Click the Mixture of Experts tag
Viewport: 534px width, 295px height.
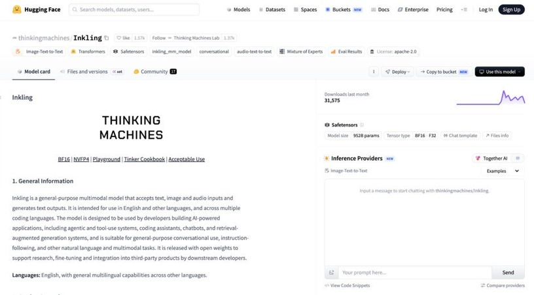click(301, 52)
